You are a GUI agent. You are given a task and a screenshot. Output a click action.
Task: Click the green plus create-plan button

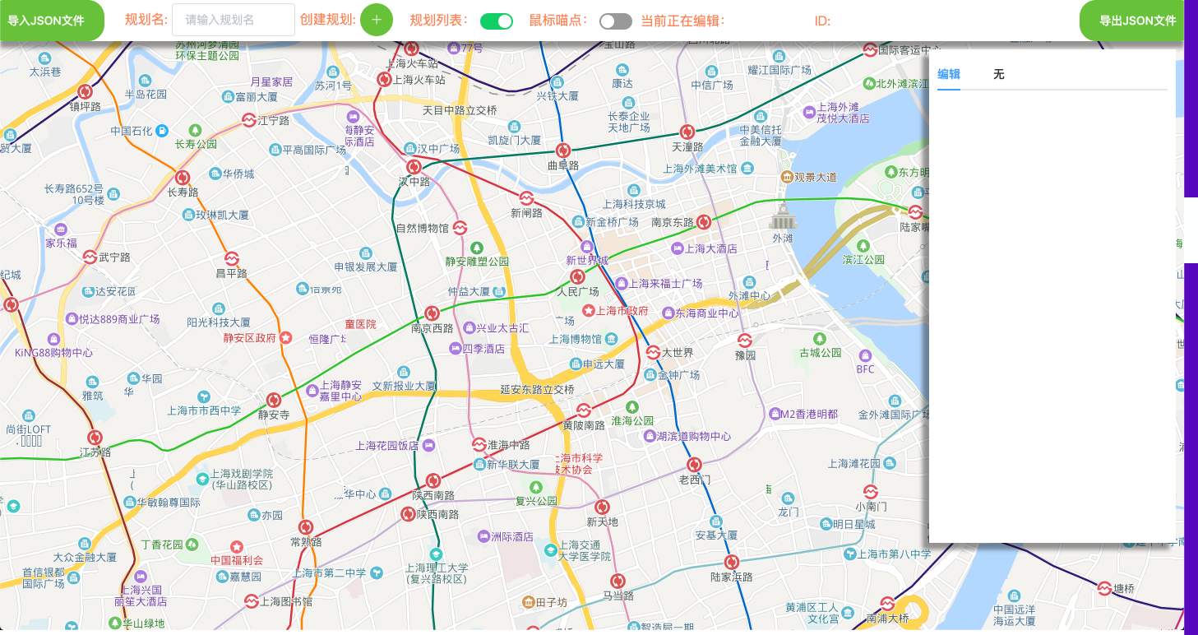click(377, 21)
